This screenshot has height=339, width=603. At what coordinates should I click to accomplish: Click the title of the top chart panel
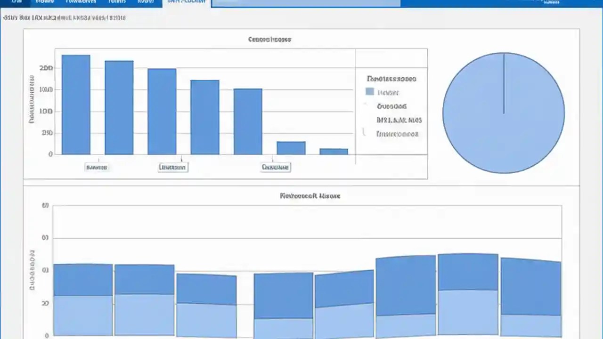tap(269, 40)
